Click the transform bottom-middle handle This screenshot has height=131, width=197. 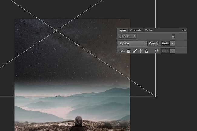coord(56,97)
